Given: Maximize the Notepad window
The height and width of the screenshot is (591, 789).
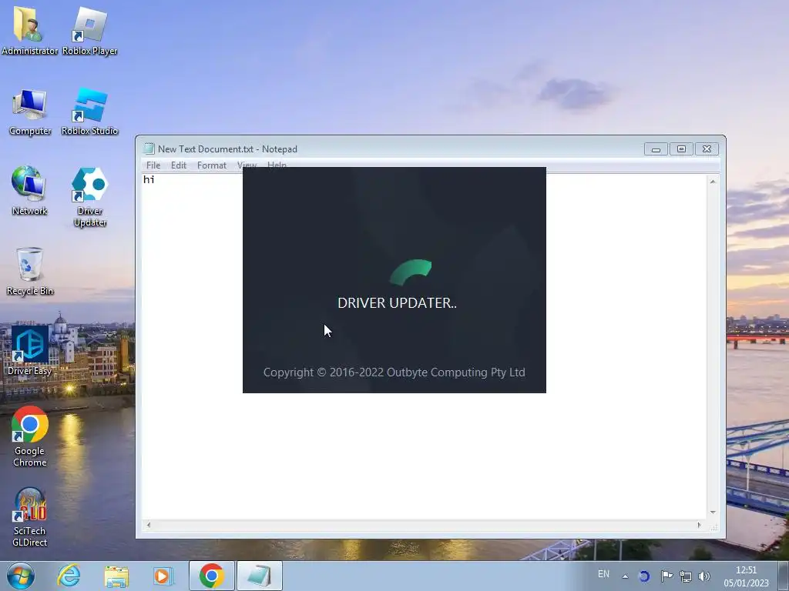Looking at the screenshot, I should [x=681, y=149].
